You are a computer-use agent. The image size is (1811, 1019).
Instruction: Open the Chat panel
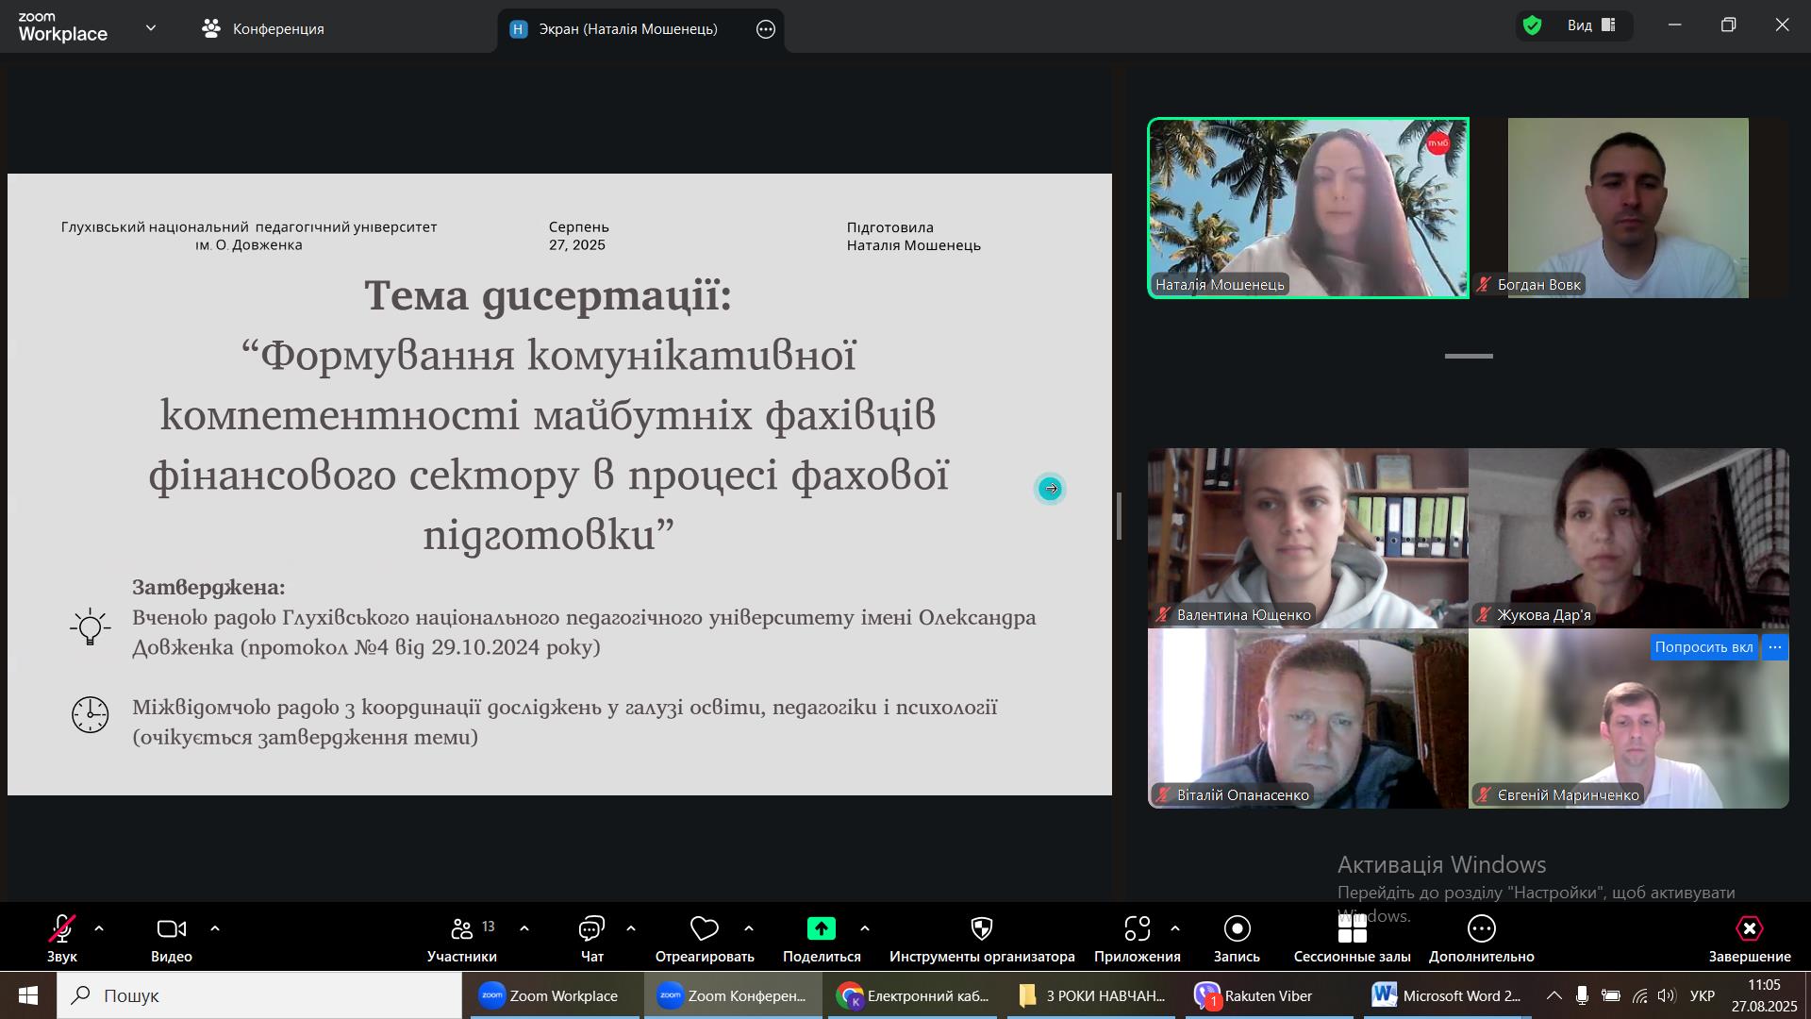(591, 929)
